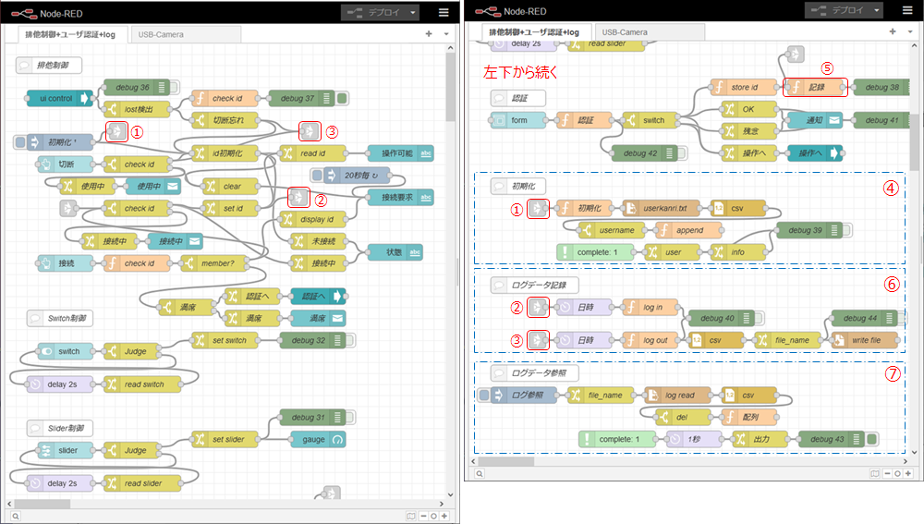Expand the flow tab list in left window
The height and width of the screenshot is (524, 924).
pos(446,34)
